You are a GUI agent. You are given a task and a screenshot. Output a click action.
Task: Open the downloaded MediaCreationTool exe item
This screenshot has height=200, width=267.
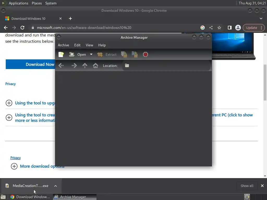[31, 186]
